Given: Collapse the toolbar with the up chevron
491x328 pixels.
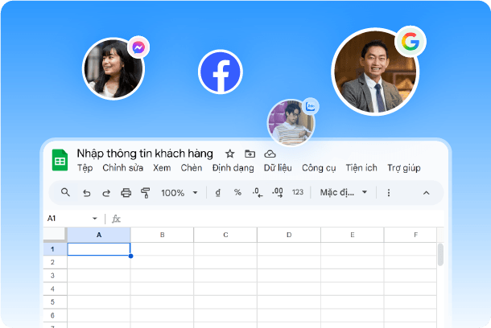Looking at the screenshot, I should click(x=426, y=193).
